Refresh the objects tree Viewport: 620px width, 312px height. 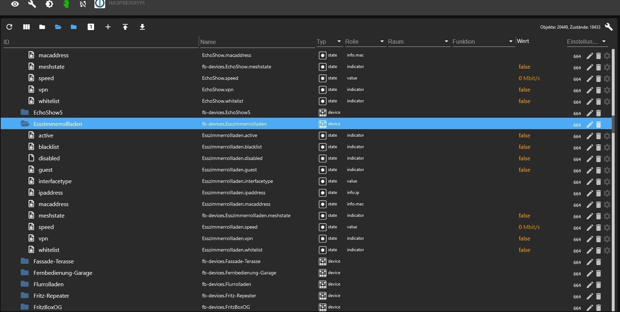[x=9, y=27]
